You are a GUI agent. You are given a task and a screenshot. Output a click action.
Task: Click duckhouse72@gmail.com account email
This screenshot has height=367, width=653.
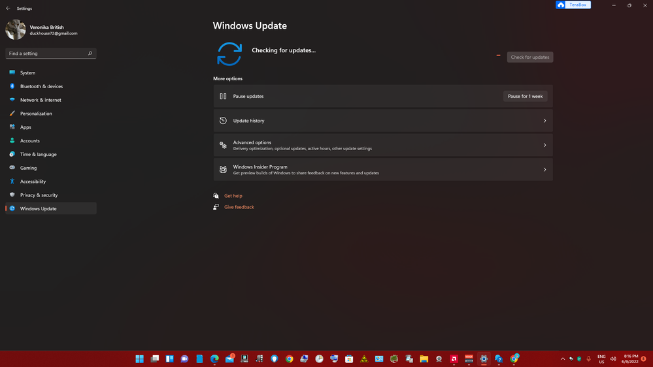[x=54, y=33]
